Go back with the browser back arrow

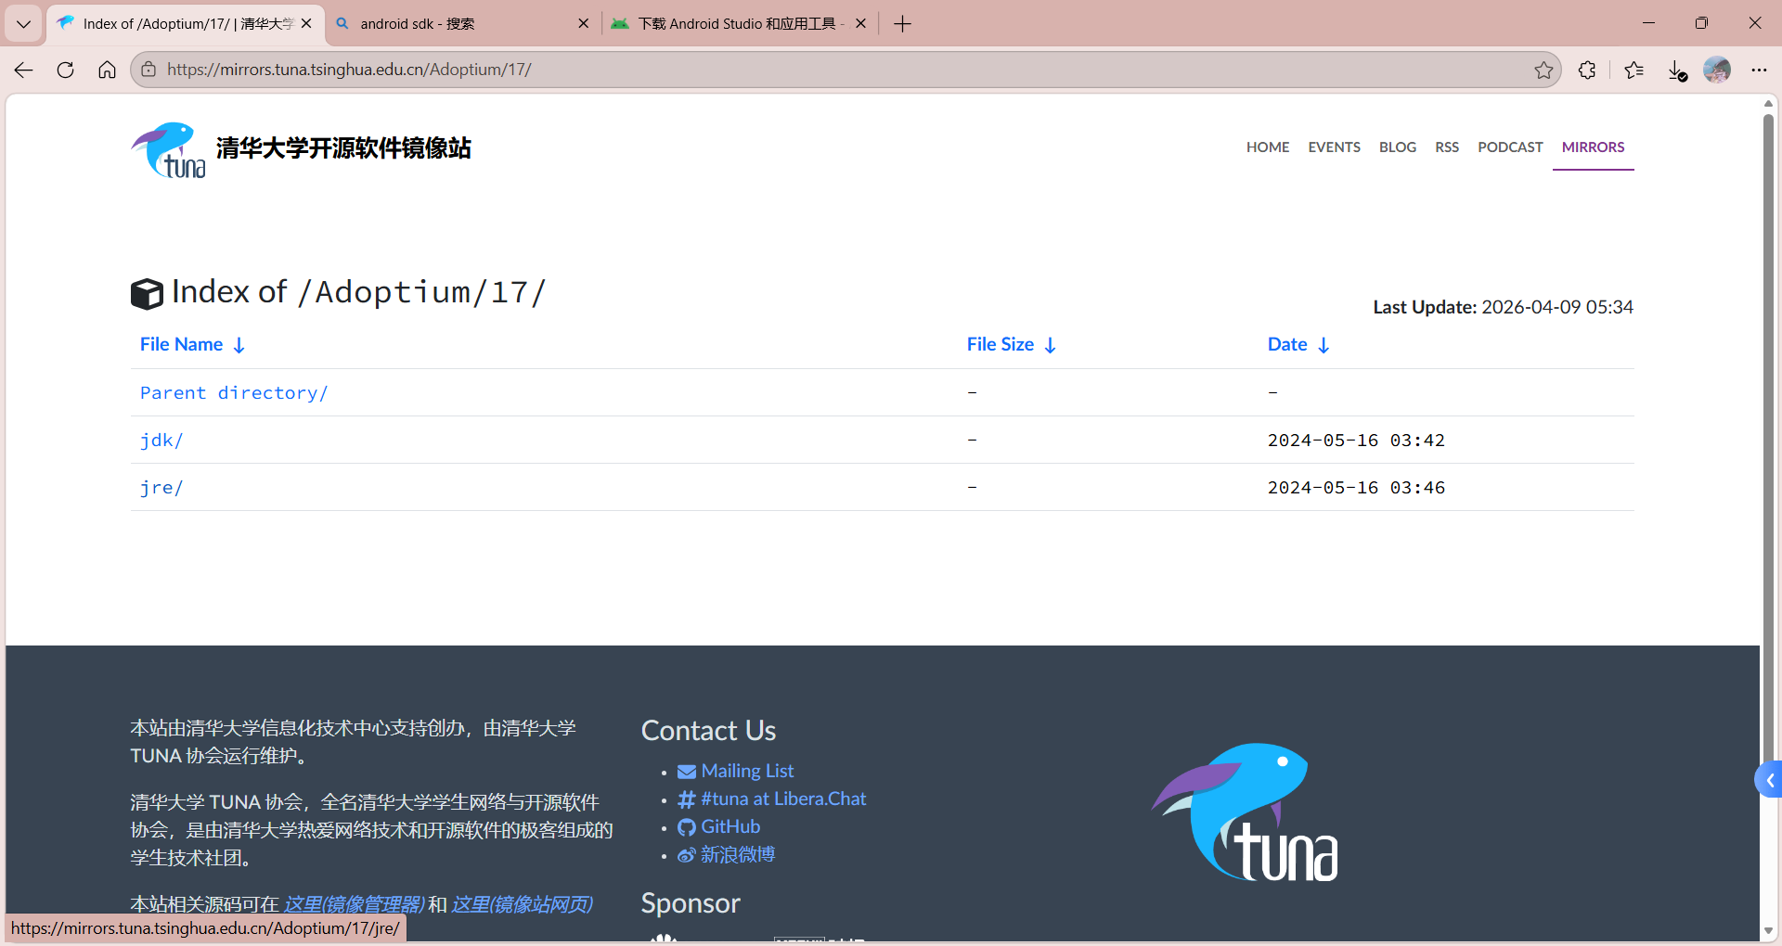[23, 70]
